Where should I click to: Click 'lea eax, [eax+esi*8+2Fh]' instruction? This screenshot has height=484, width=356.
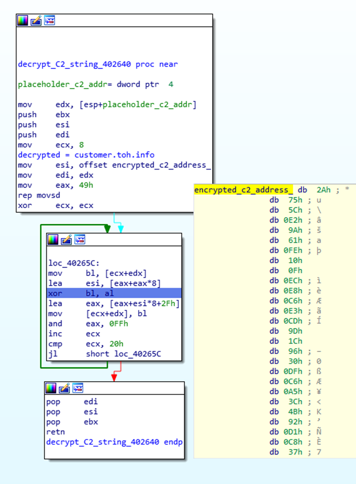[x=114, y=304]
